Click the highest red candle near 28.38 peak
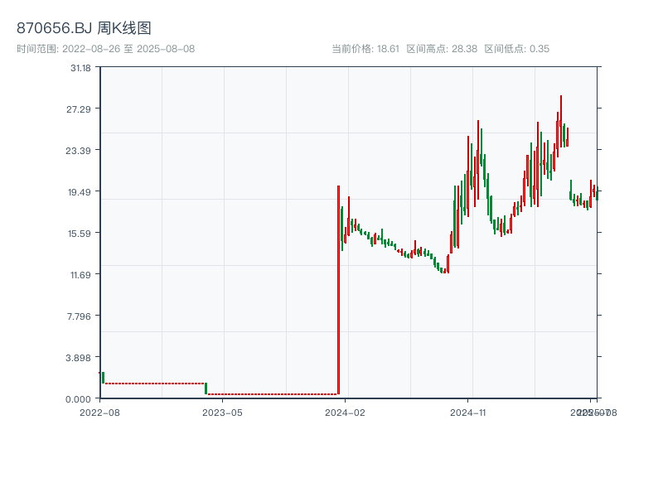Image resolution: width=663 pixels, height=497 pixels. coord(561,121)
